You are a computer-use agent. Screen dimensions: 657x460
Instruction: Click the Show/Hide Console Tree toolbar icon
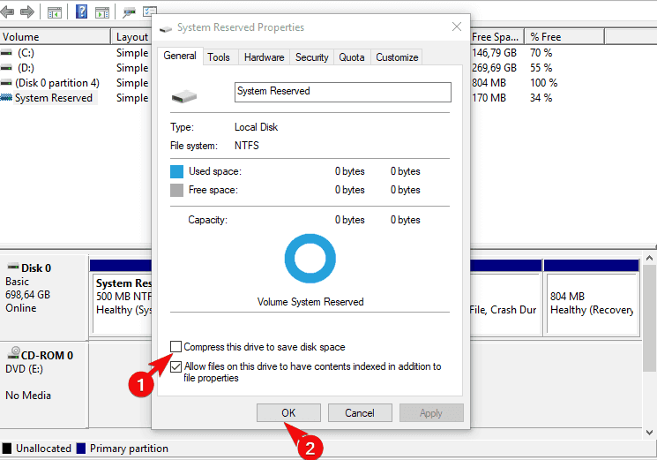[55, 12]
